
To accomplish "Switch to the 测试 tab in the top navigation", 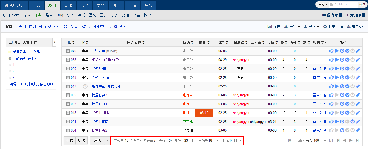I will point(69,5).
